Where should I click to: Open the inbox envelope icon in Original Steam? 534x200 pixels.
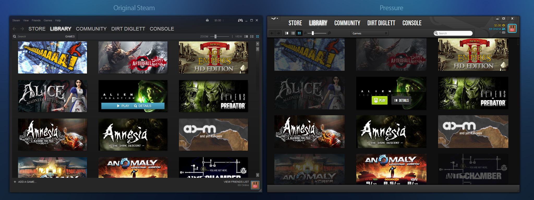pos(207,20)
